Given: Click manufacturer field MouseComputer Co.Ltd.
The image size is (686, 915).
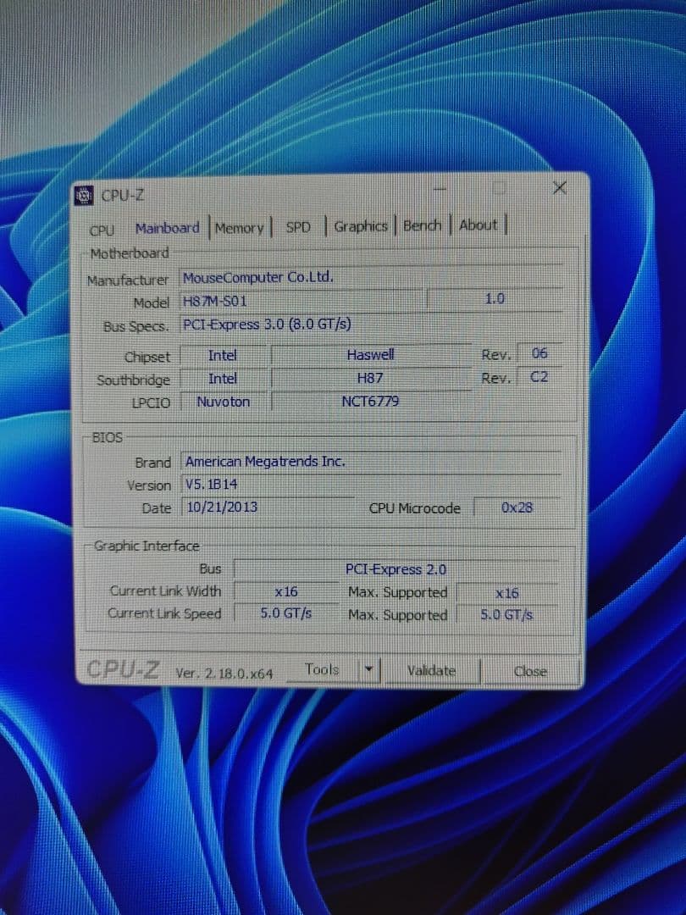Looking at the screenshot, I should click(371, 277).
